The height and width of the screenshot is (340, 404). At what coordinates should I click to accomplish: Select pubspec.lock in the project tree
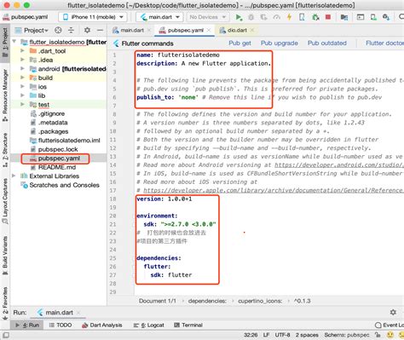coord(58,149)
